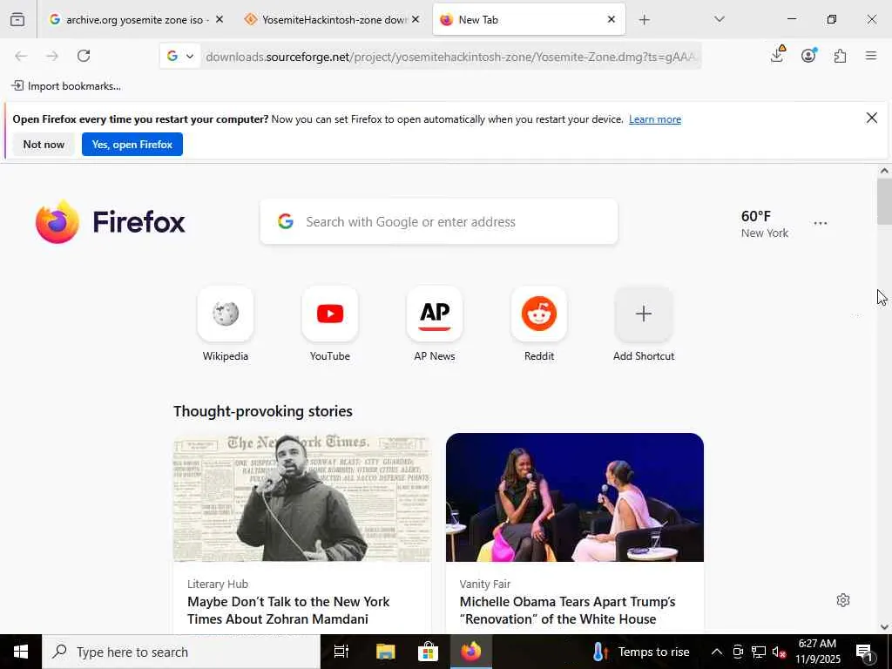Open Zohran Mamdani story headline
The height and width of the screenshot is (669, 892).
[x=288, y=611]
